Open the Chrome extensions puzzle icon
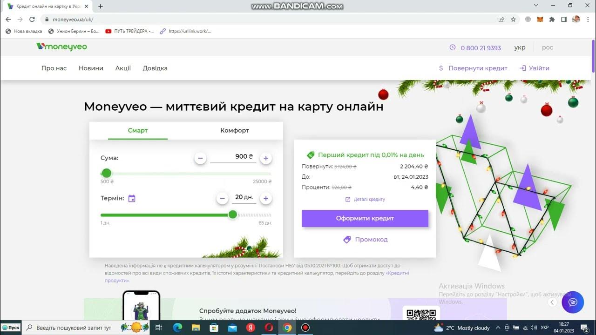Image resolution: width=596 pixels, height=335 pixels. coord(552,20)
